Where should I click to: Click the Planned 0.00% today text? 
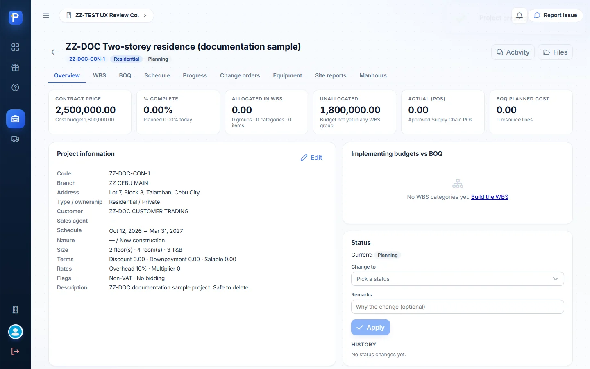pos(168,120)
